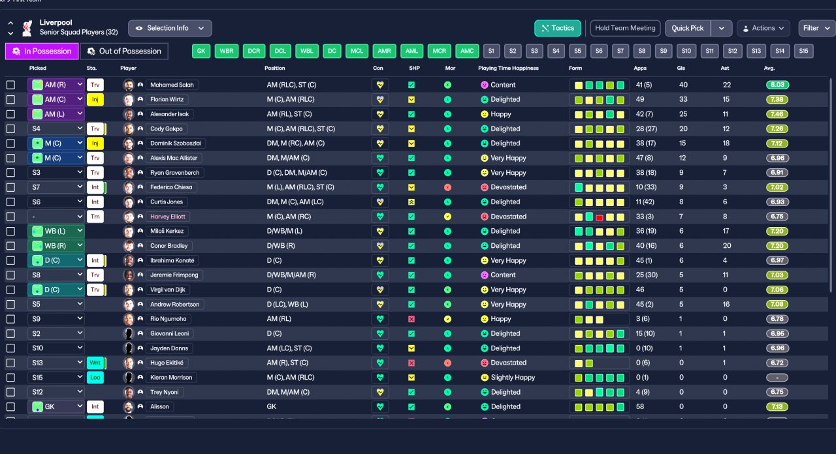Tick the checkbox for Harvey Elliott
Screen dimensions: 836x454
pyautogui.click(x=10, y=217)
